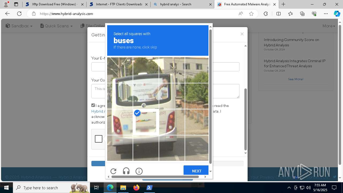Image resolution: width=343 pixels, height=193 pixels.
Task: Open the Read Aloud feature
Action: [x=241, y=14]
